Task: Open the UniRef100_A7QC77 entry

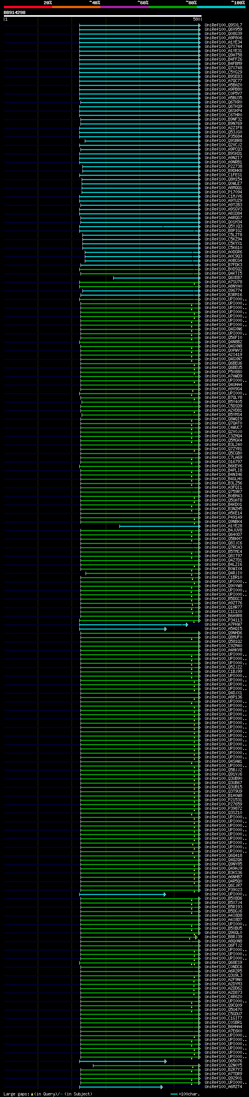Action: click(x=223, y=81)
